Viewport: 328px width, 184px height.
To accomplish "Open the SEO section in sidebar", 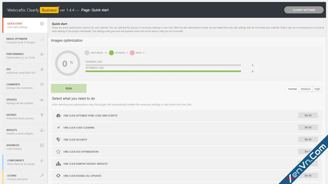I will 25,71.
